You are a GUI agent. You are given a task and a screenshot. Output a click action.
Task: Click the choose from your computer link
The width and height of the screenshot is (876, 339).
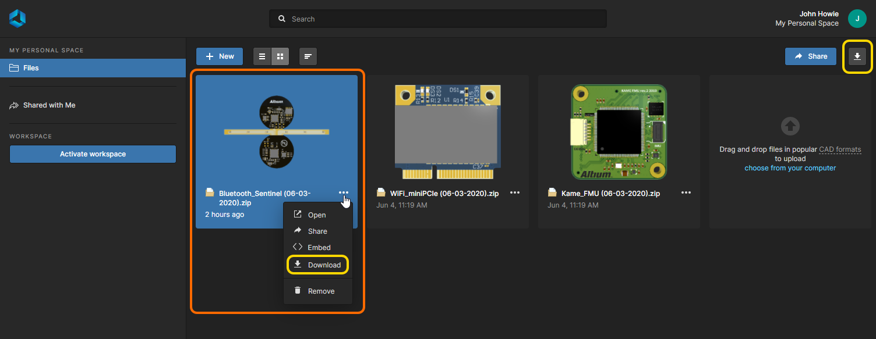790,168
